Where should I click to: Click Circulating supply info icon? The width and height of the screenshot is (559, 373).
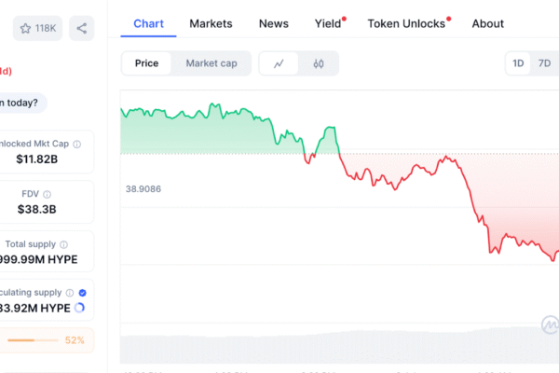tap(69, 292)
